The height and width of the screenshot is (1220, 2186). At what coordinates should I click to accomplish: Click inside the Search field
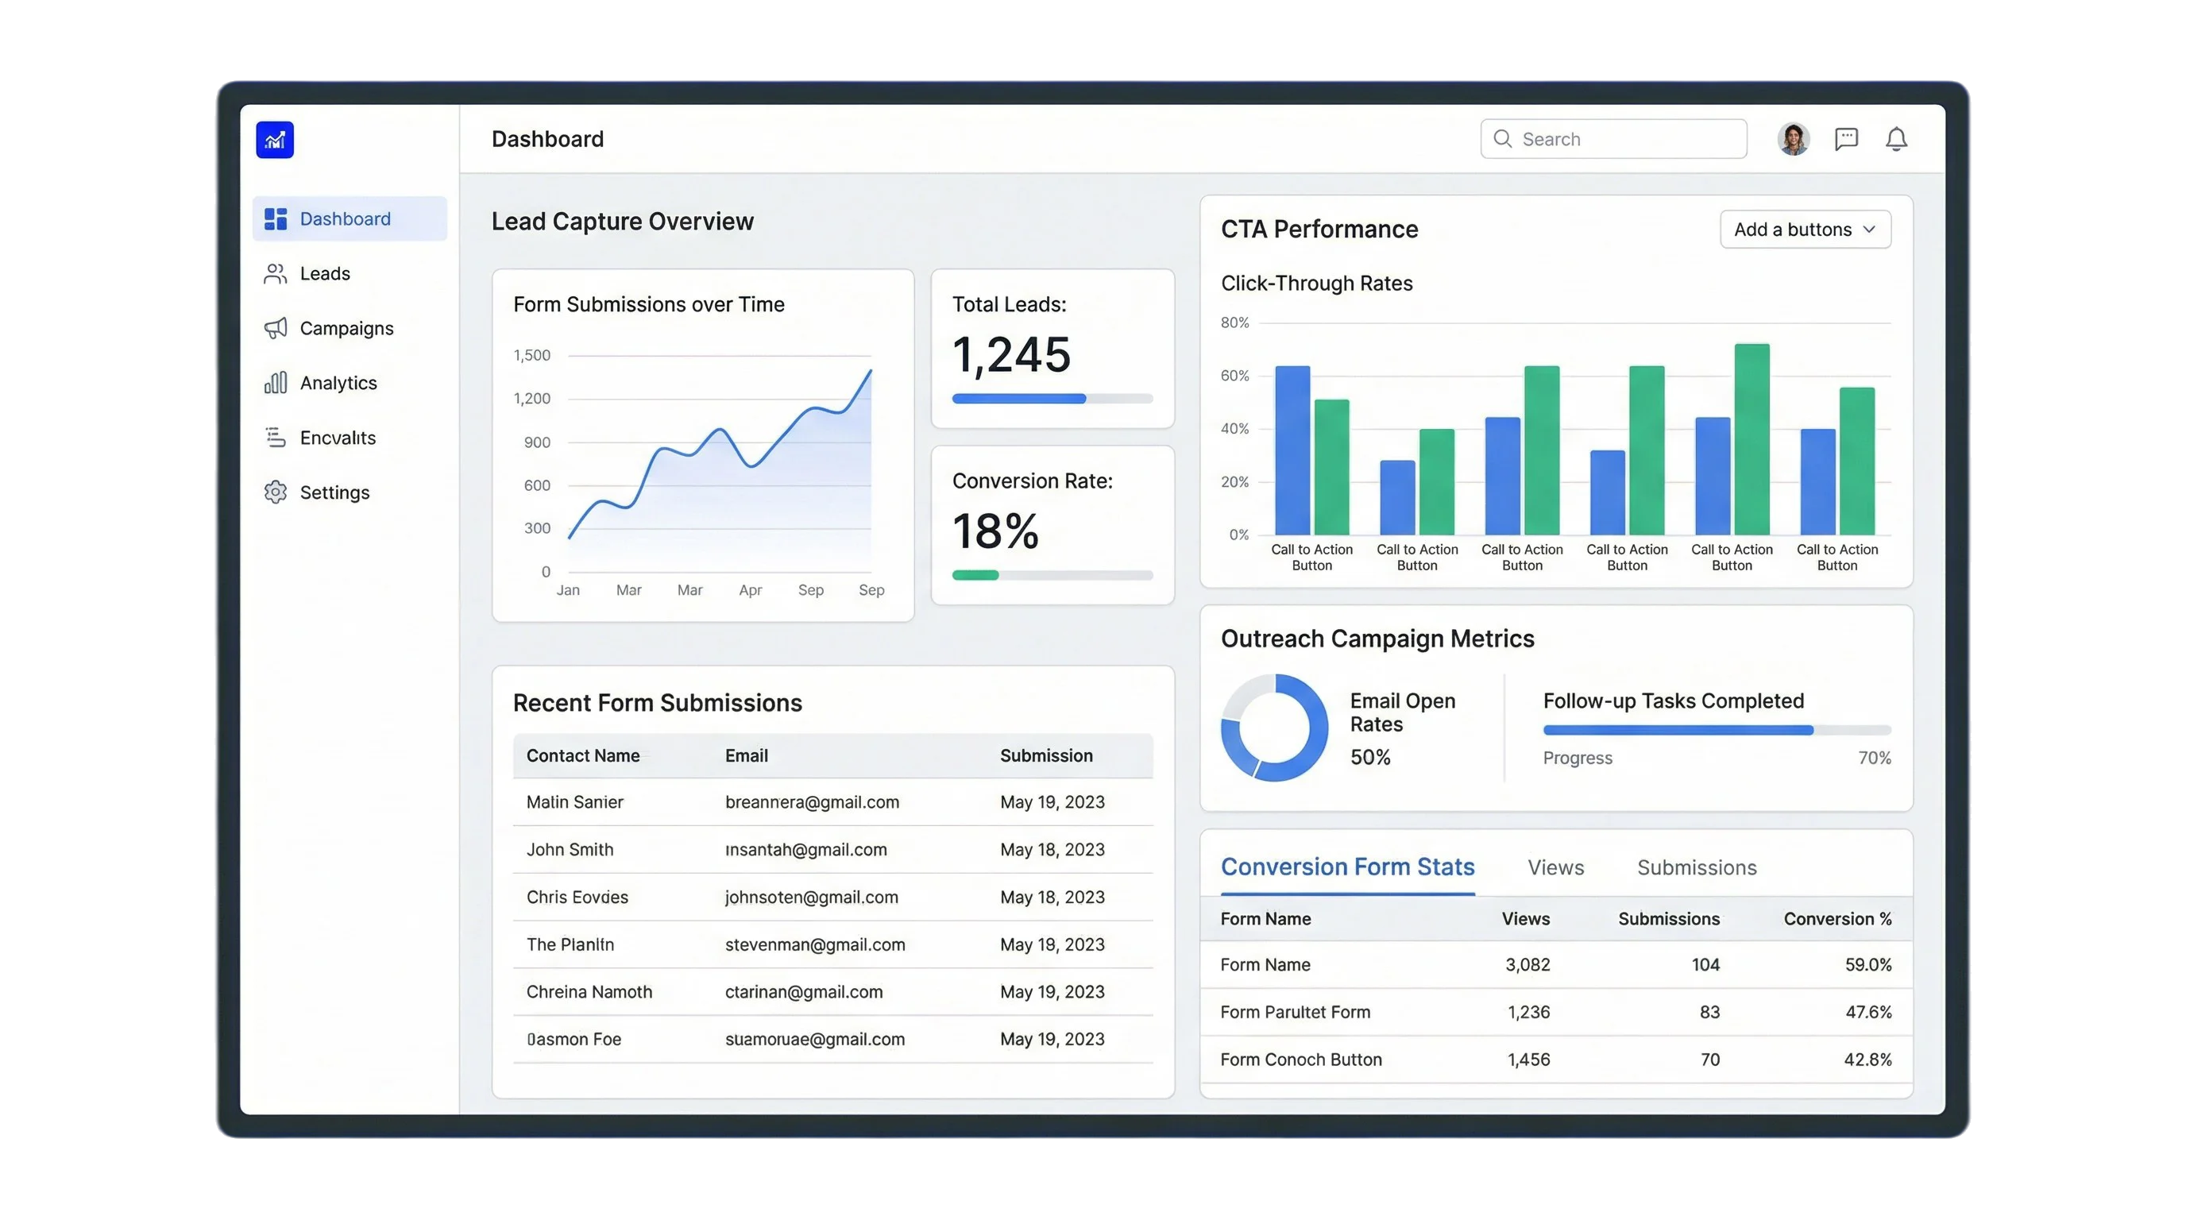[x=1620, y=139]
